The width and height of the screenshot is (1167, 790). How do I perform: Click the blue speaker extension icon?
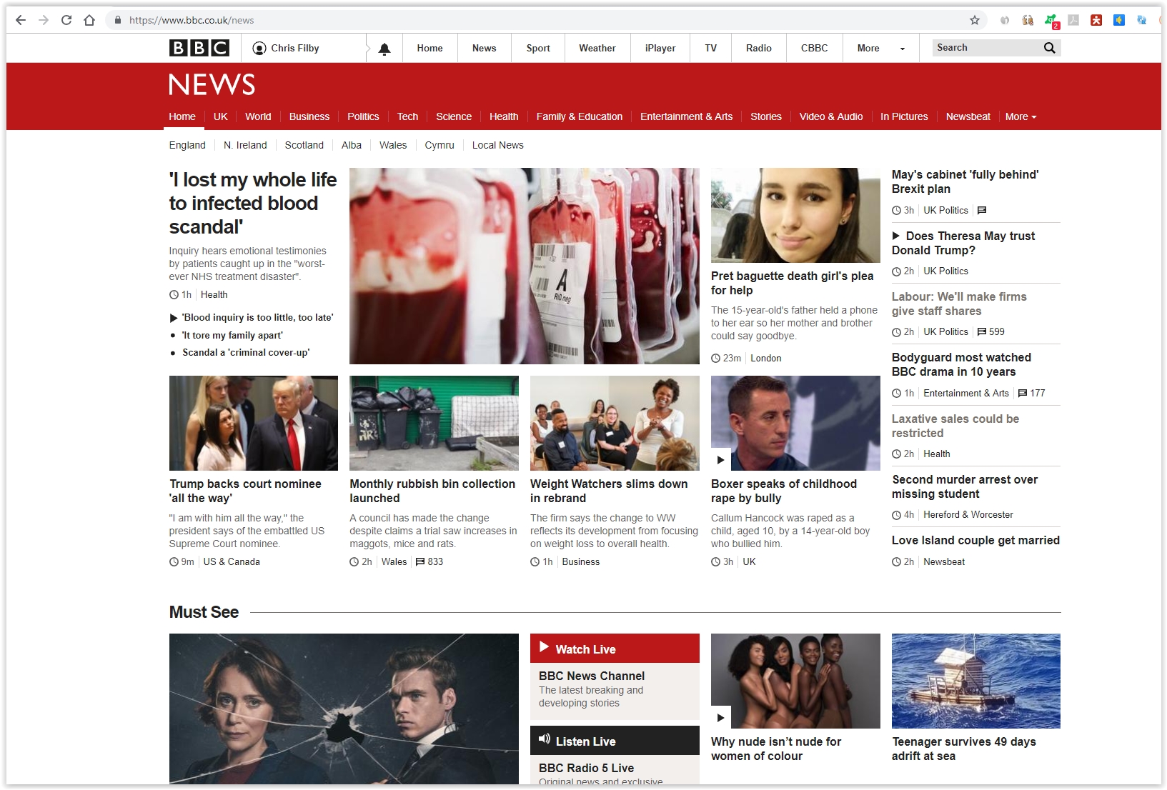1119,20
